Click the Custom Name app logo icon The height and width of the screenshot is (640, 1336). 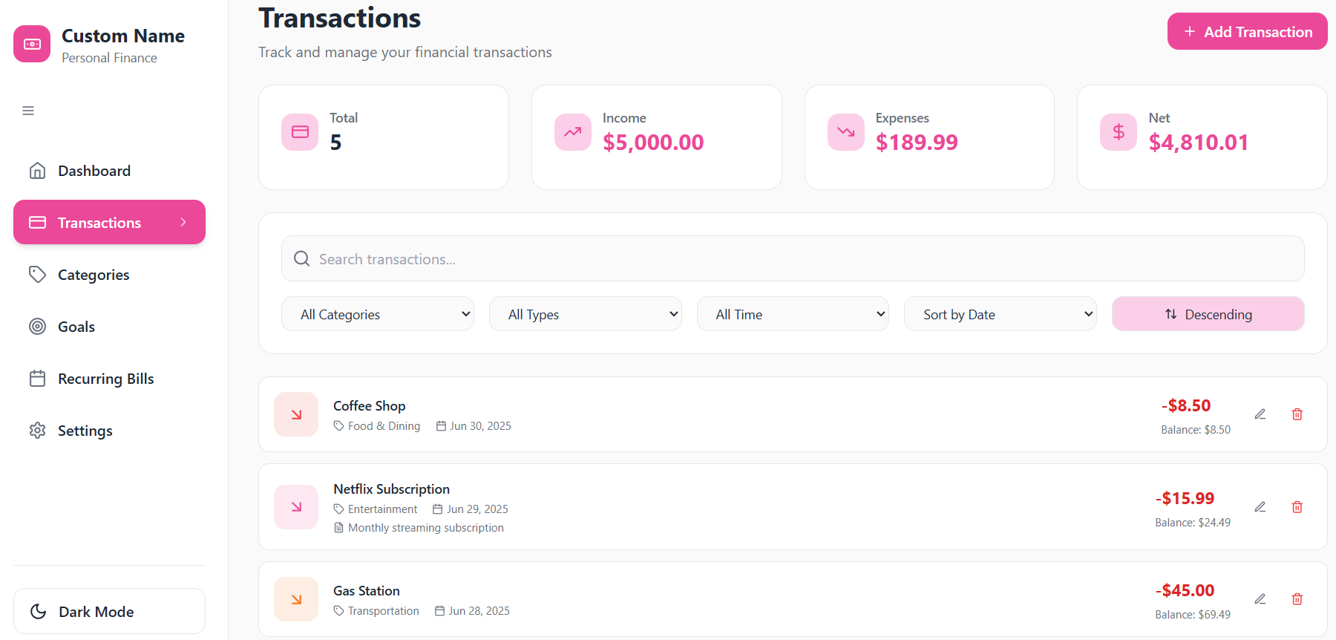(x=32, y=44)
